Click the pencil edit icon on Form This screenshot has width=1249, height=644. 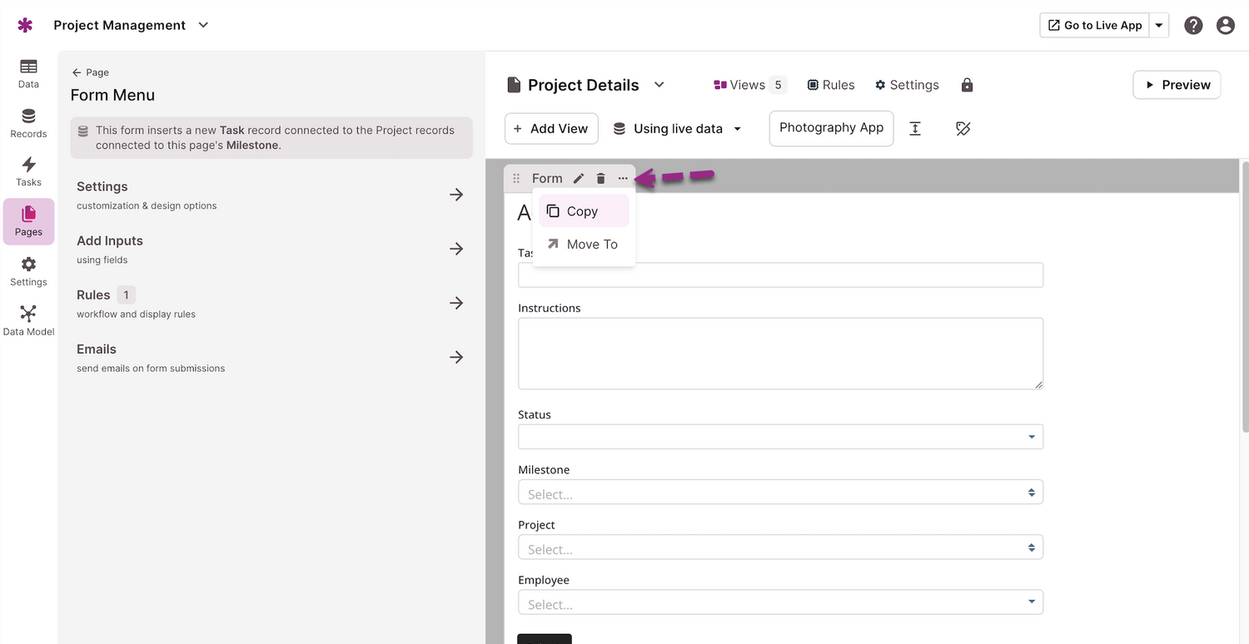click(x=579, y=178)
